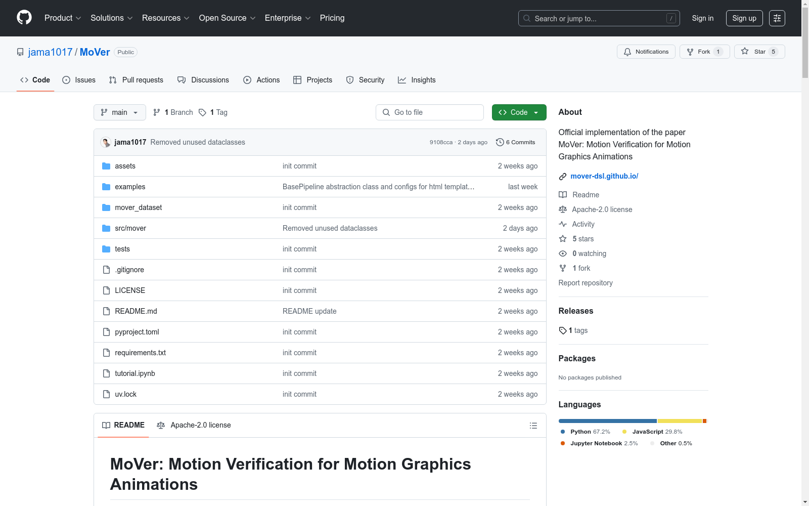Open the GitHub homepage logo

[x=24, y=18]
